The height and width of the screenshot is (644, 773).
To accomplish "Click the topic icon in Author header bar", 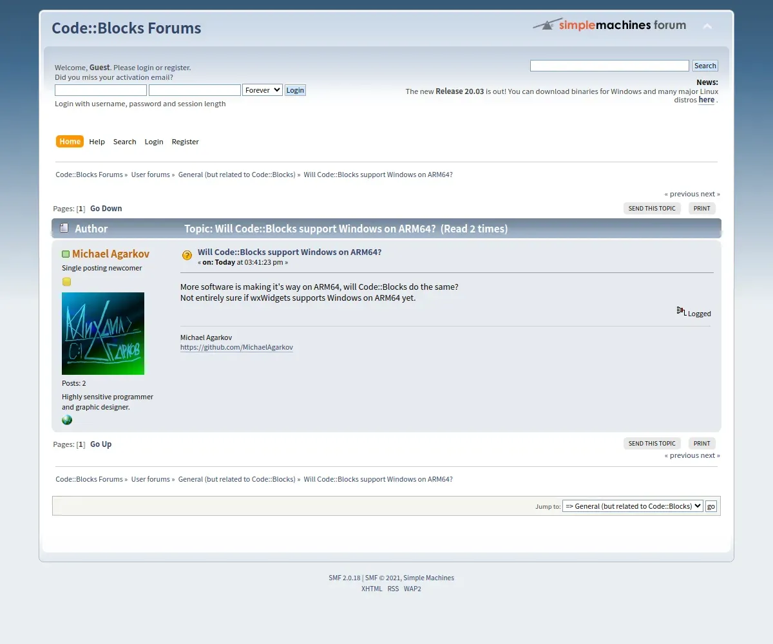I will click(64, 228).
